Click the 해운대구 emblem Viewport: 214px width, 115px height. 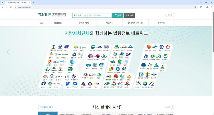click(x=95, y=65)
